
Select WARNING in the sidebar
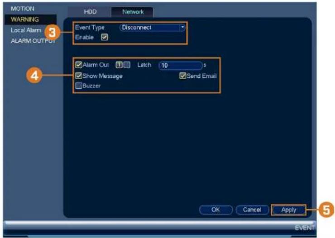30,19
